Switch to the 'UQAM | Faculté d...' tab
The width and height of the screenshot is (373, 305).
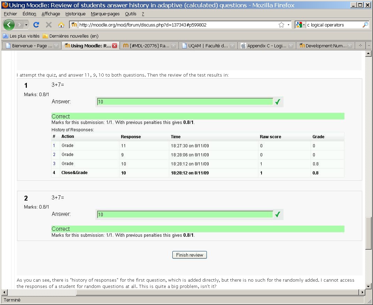click(208, 46)
